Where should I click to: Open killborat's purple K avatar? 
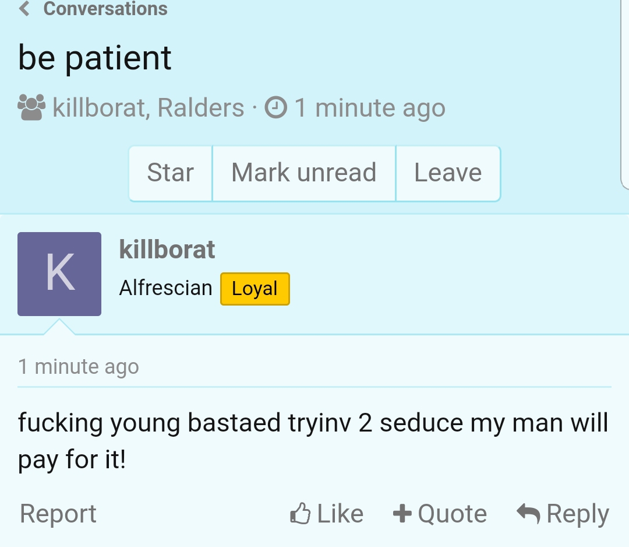click(59, 274)
